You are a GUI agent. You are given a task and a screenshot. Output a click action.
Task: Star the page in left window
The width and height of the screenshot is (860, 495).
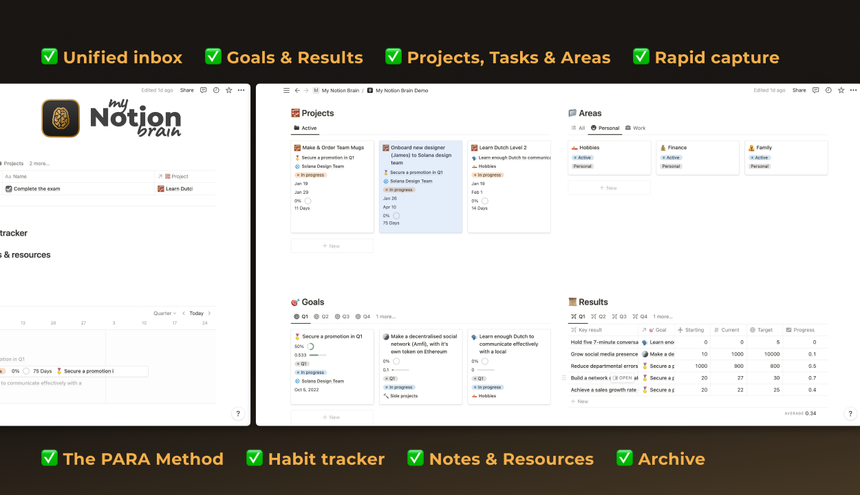coord(229,90)
